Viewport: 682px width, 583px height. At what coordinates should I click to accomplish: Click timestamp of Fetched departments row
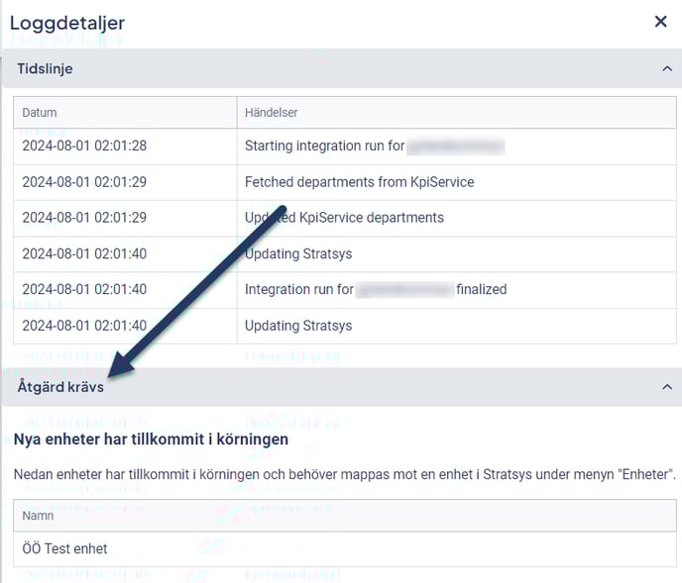[84, 182]
